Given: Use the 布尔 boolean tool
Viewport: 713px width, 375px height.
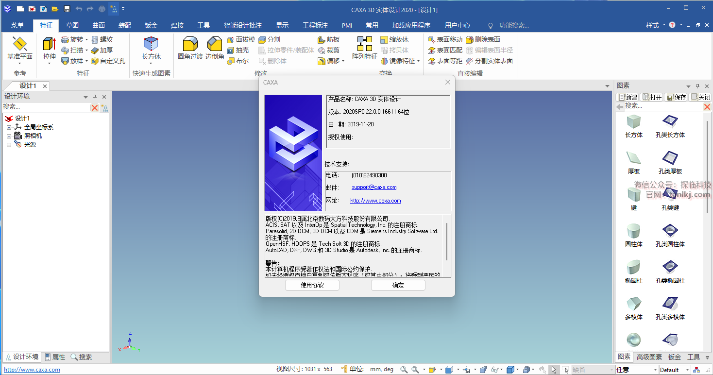Looking at the screenshot, I should (x=238, y=61).
